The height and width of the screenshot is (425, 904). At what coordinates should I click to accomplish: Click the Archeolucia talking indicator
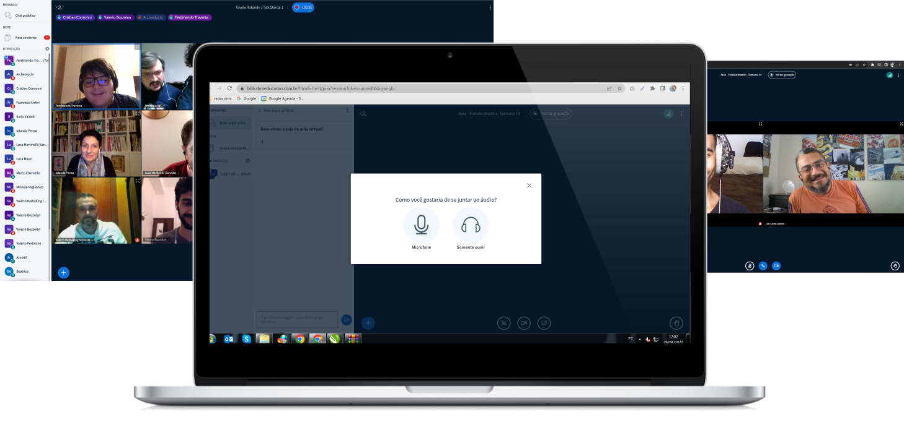[150, 17]
